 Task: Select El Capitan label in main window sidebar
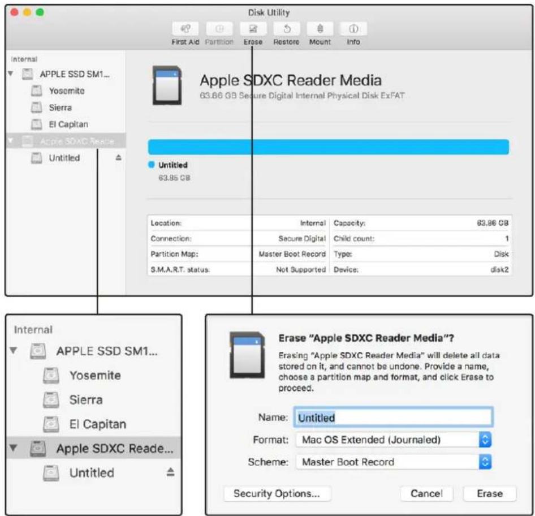click(x=68, y=124)
